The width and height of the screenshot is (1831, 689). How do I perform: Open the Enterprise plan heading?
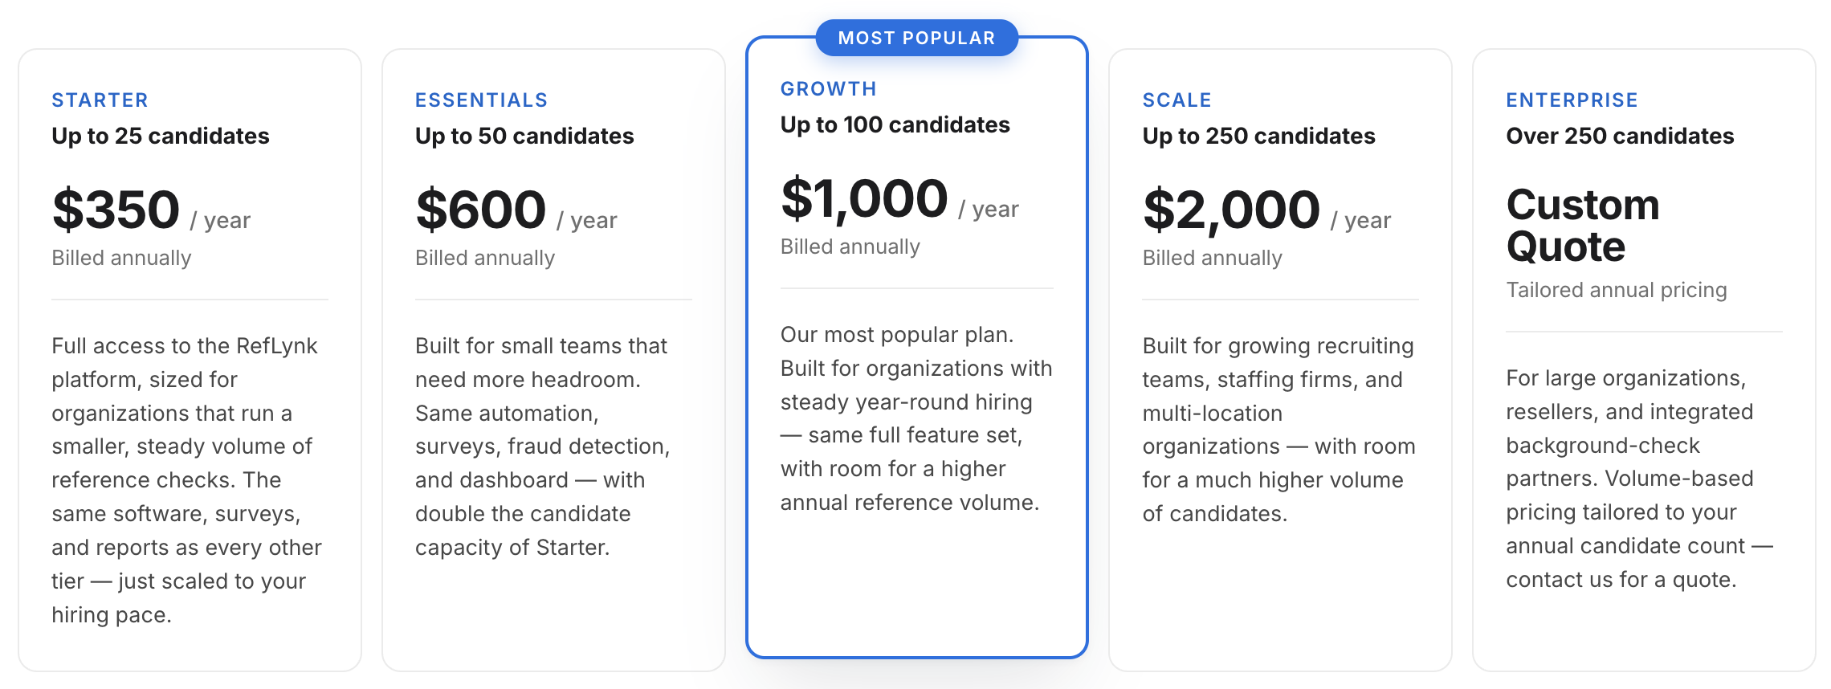click(x=1572, y=100)
